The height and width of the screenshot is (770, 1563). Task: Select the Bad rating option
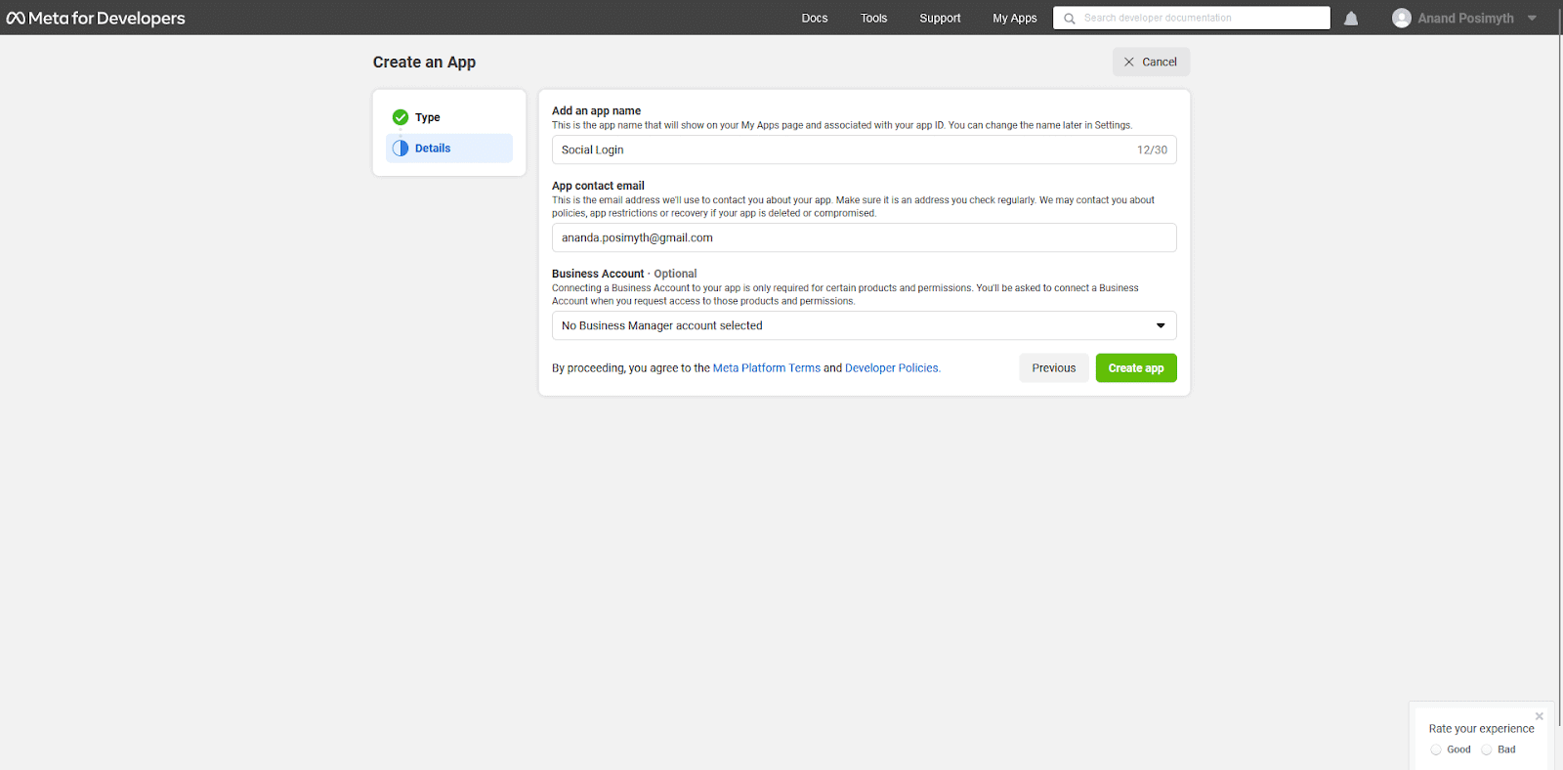tap(1487, 749)
